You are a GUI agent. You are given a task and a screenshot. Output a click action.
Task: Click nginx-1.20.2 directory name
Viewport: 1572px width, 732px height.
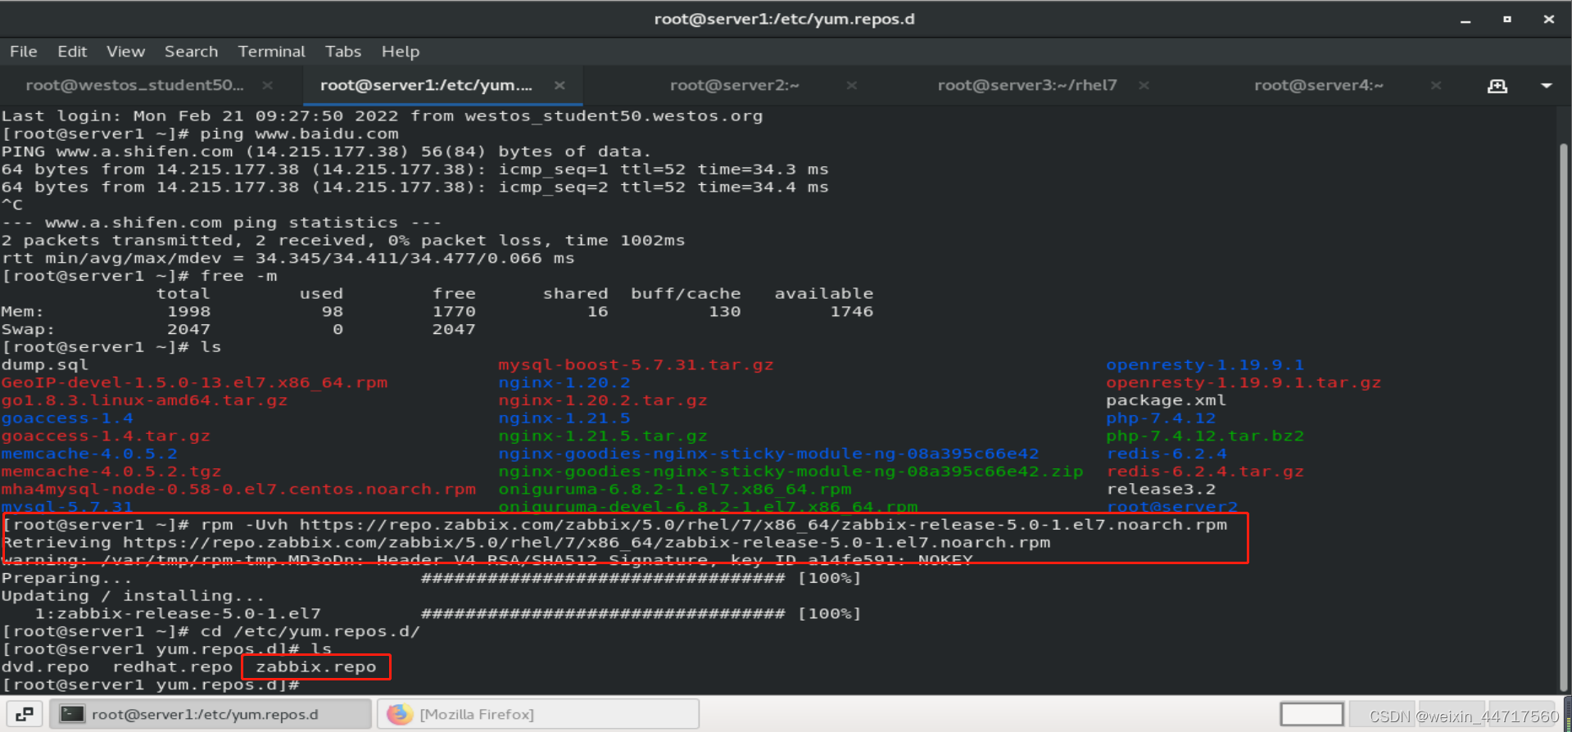[564, 383]
